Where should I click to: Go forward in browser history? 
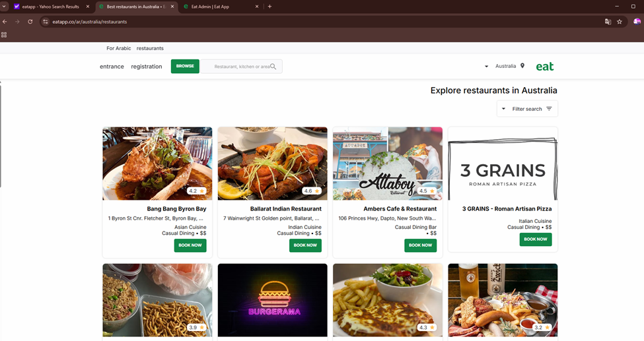(x=17, y=22)
